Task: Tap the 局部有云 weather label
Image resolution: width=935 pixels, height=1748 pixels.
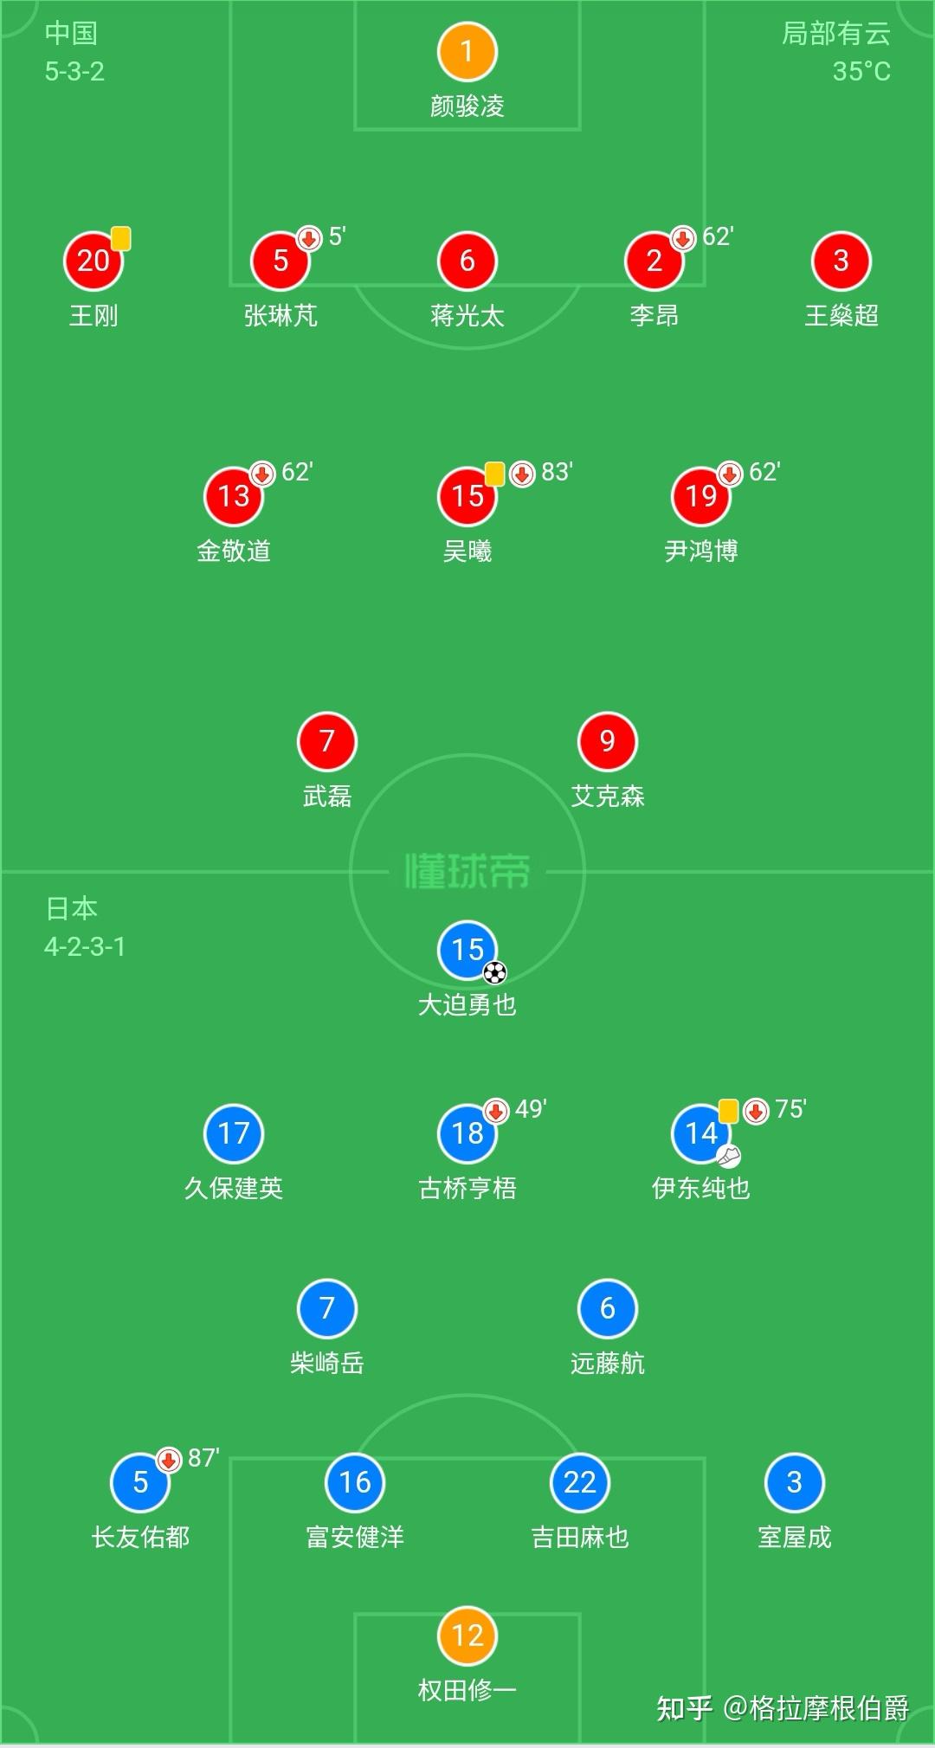Action: point(836,34)
